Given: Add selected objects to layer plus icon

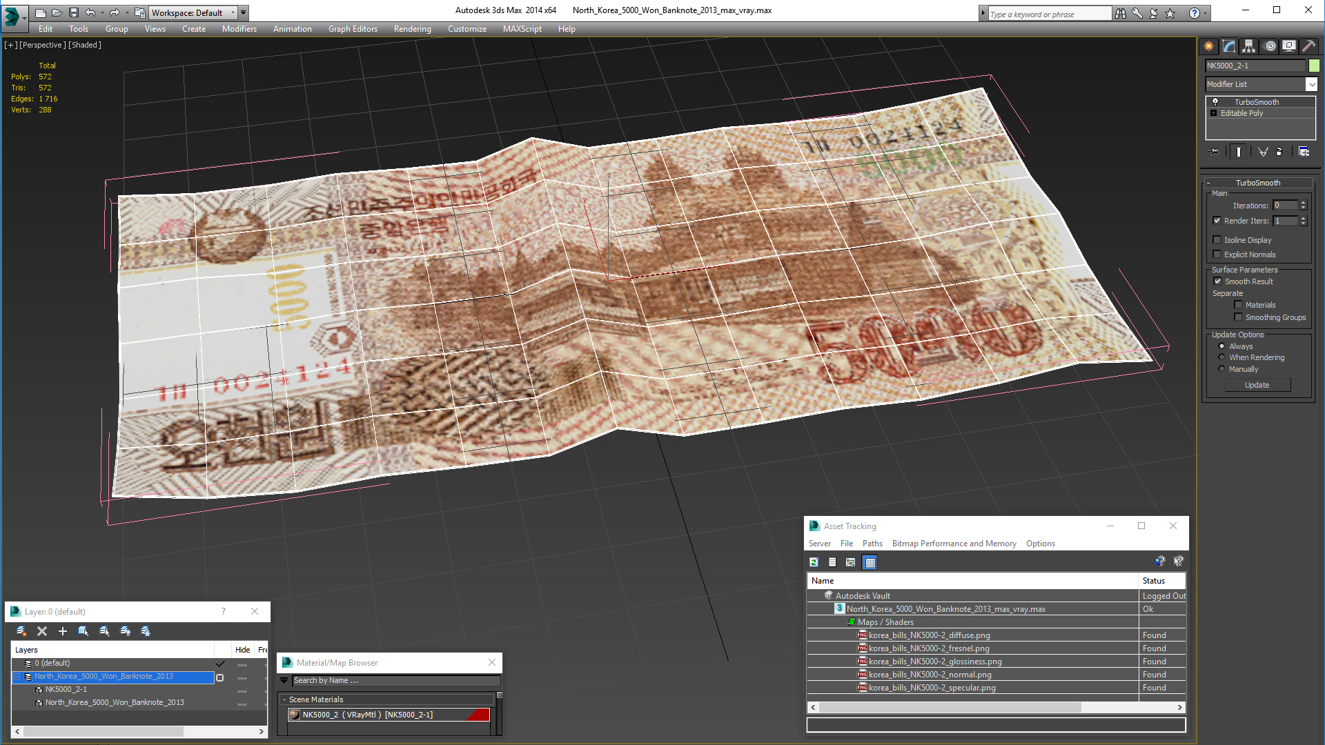Looking at the screenshot, I should (63, 631).
